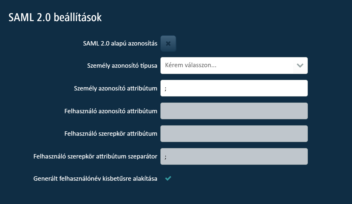The height and width of the screenshot is (204, 352).
Task: Click the Felhasználó azonosító attribútum label
Action: click(111, 111)
